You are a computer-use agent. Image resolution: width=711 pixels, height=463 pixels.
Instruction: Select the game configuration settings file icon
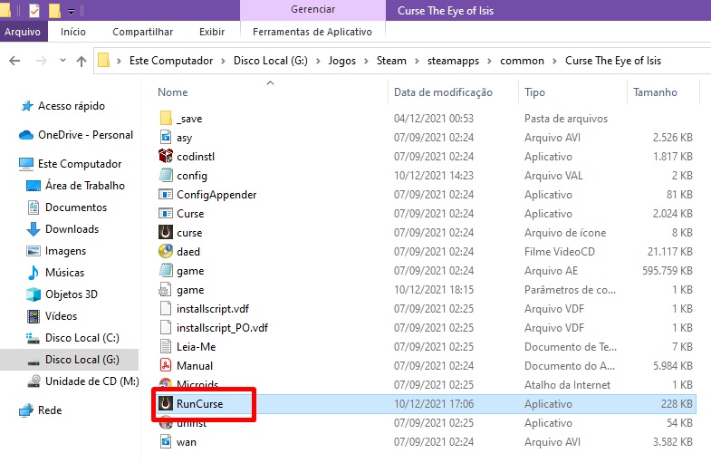166,290
